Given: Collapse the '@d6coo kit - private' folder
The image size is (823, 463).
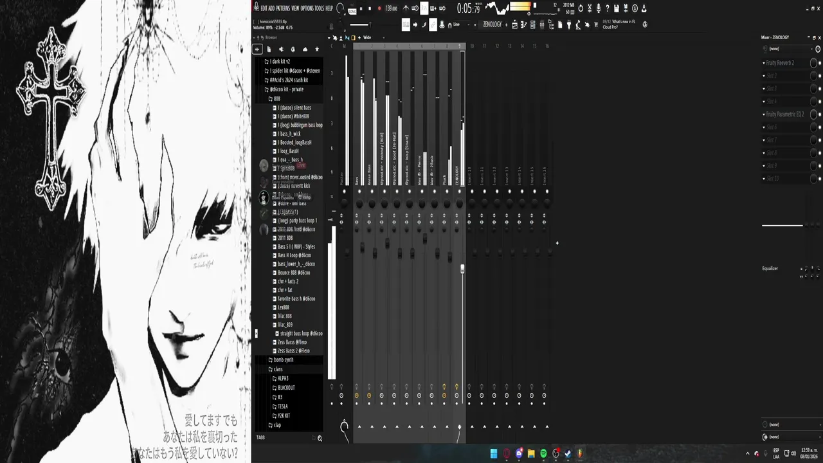Looking at the screenshot, I should (284, 89).
